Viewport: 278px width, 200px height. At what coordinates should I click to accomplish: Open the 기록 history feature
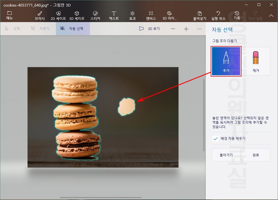(237, 15)
